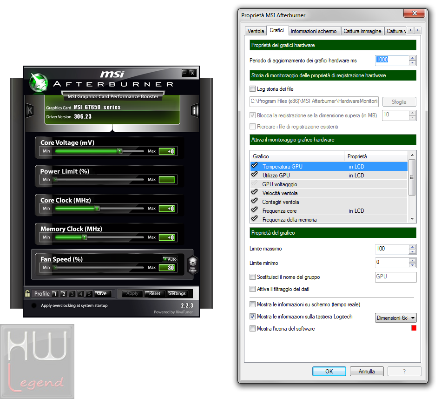
Task: Decrease the Periodo di aggiornamento value
Action: tap(412, 63)
